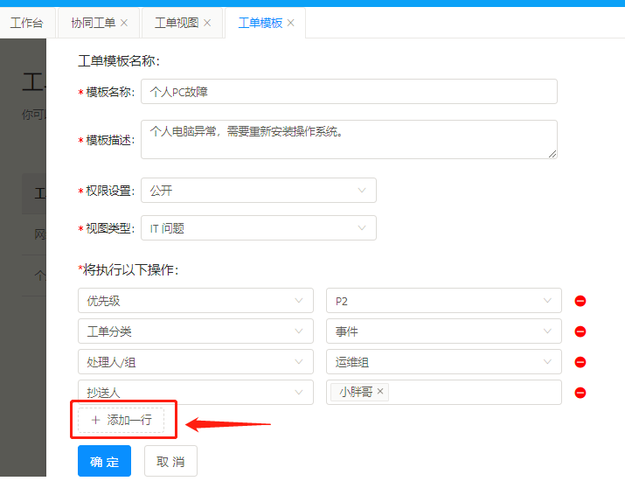Remove the 优先级 row with red minus icon
Viewport: 625px width, 502px height.
(x=580, y=301)
